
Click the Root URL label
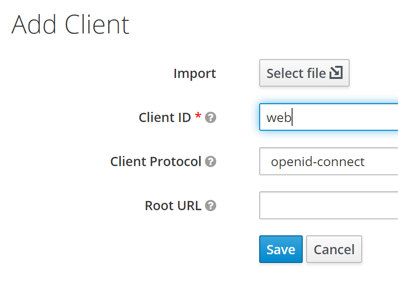[x=173, y=205]
